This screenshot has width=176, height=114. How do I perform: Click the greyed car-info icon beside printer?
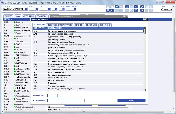tap(112, 7)
